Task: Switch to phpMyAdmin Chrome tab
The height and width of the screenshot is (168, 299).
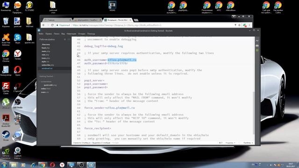Action: [87, 20]
